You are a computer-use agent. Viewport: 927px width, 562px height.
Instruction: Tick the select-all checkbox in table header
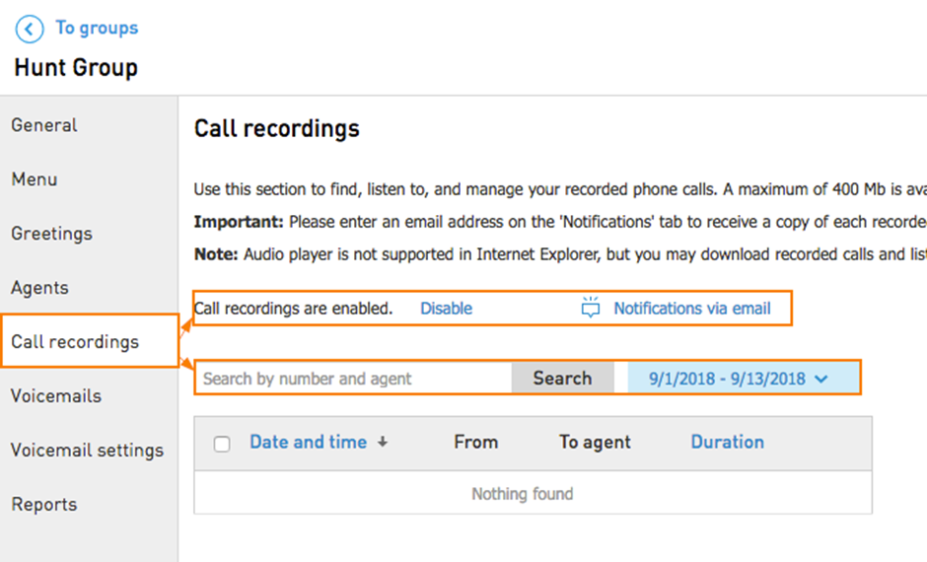pyautogui.click(x=222, y=444)
